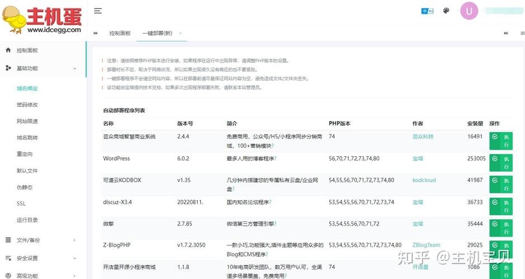Click 执行 for WordPress
The width and height of the screenshot is (525, 279).
point(501,163)
